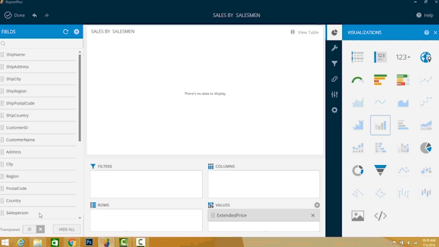
Task: Open the gear settings tab
Action: point(334,110)
